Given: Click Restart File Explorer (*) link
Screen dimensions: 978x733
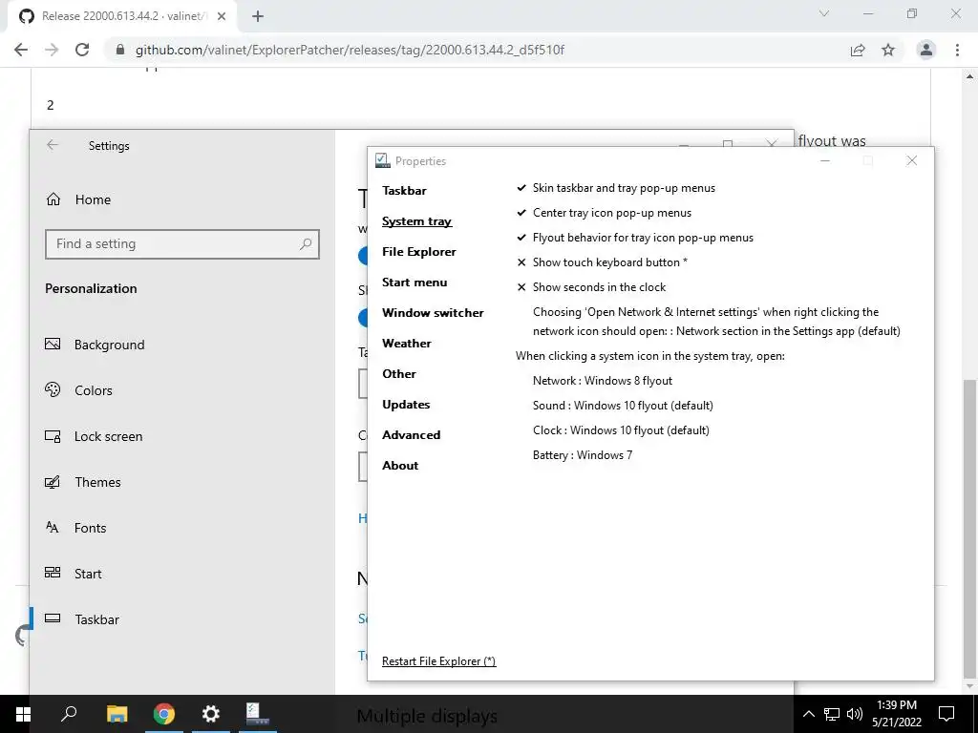Looking at the screenshot, I should pos(439,661).
